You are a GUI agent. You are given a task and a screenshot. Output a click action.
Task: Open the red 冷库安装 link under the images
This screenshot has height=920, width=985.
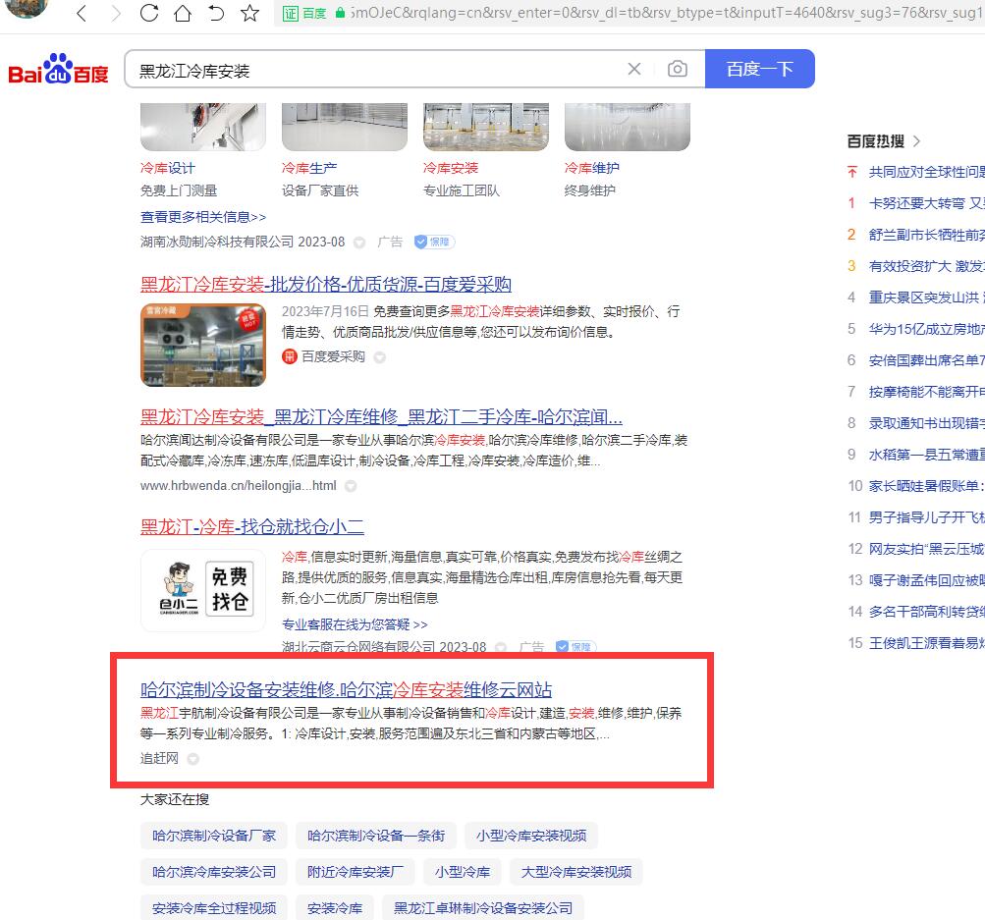[451, 168]
